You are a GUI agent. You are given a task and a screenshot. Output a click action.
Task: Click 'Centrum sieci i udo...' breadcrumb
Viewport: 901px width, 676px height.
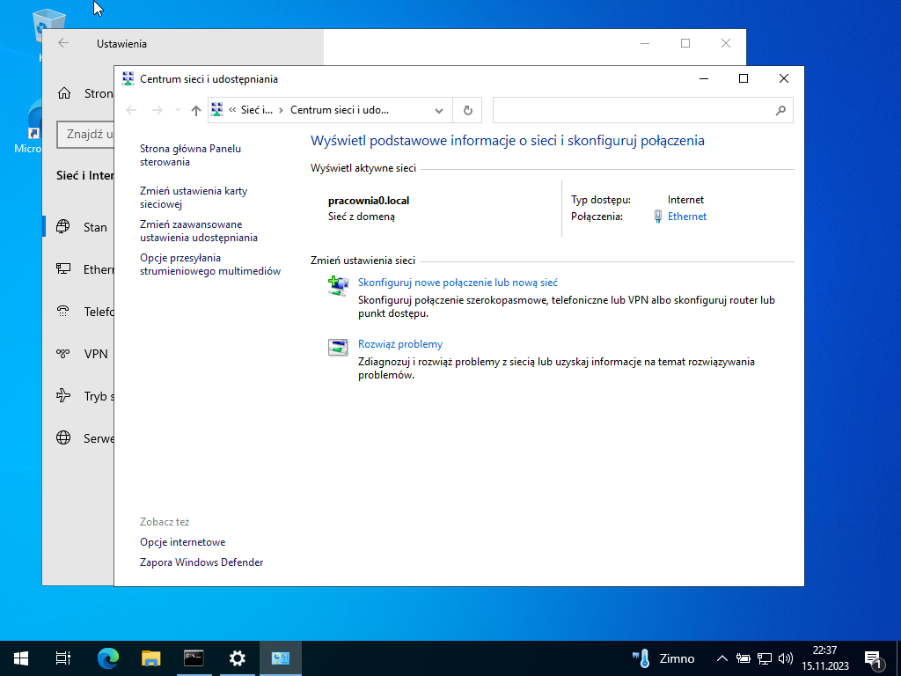[x=340, y=110]
